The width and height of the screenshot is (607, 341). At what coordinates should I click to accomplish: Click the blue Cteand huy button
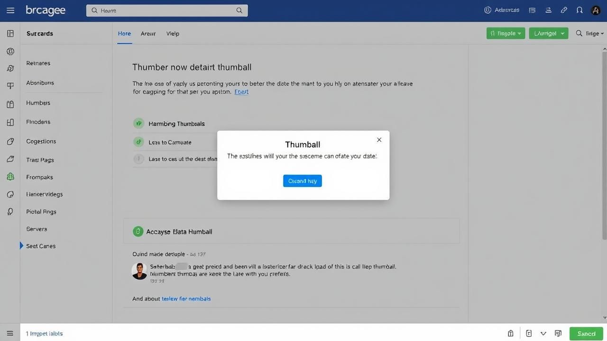303,181
